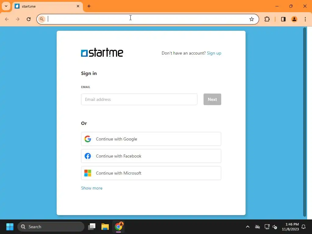This screenshot has height=234, width=312.
Task: Click the page vertical scrollbar
Action: click(304, 122)
